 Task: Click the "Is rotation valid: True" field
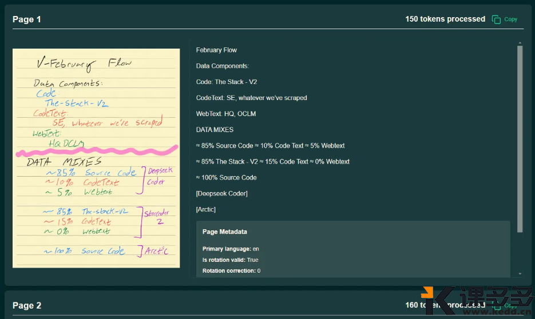(230, 260)
